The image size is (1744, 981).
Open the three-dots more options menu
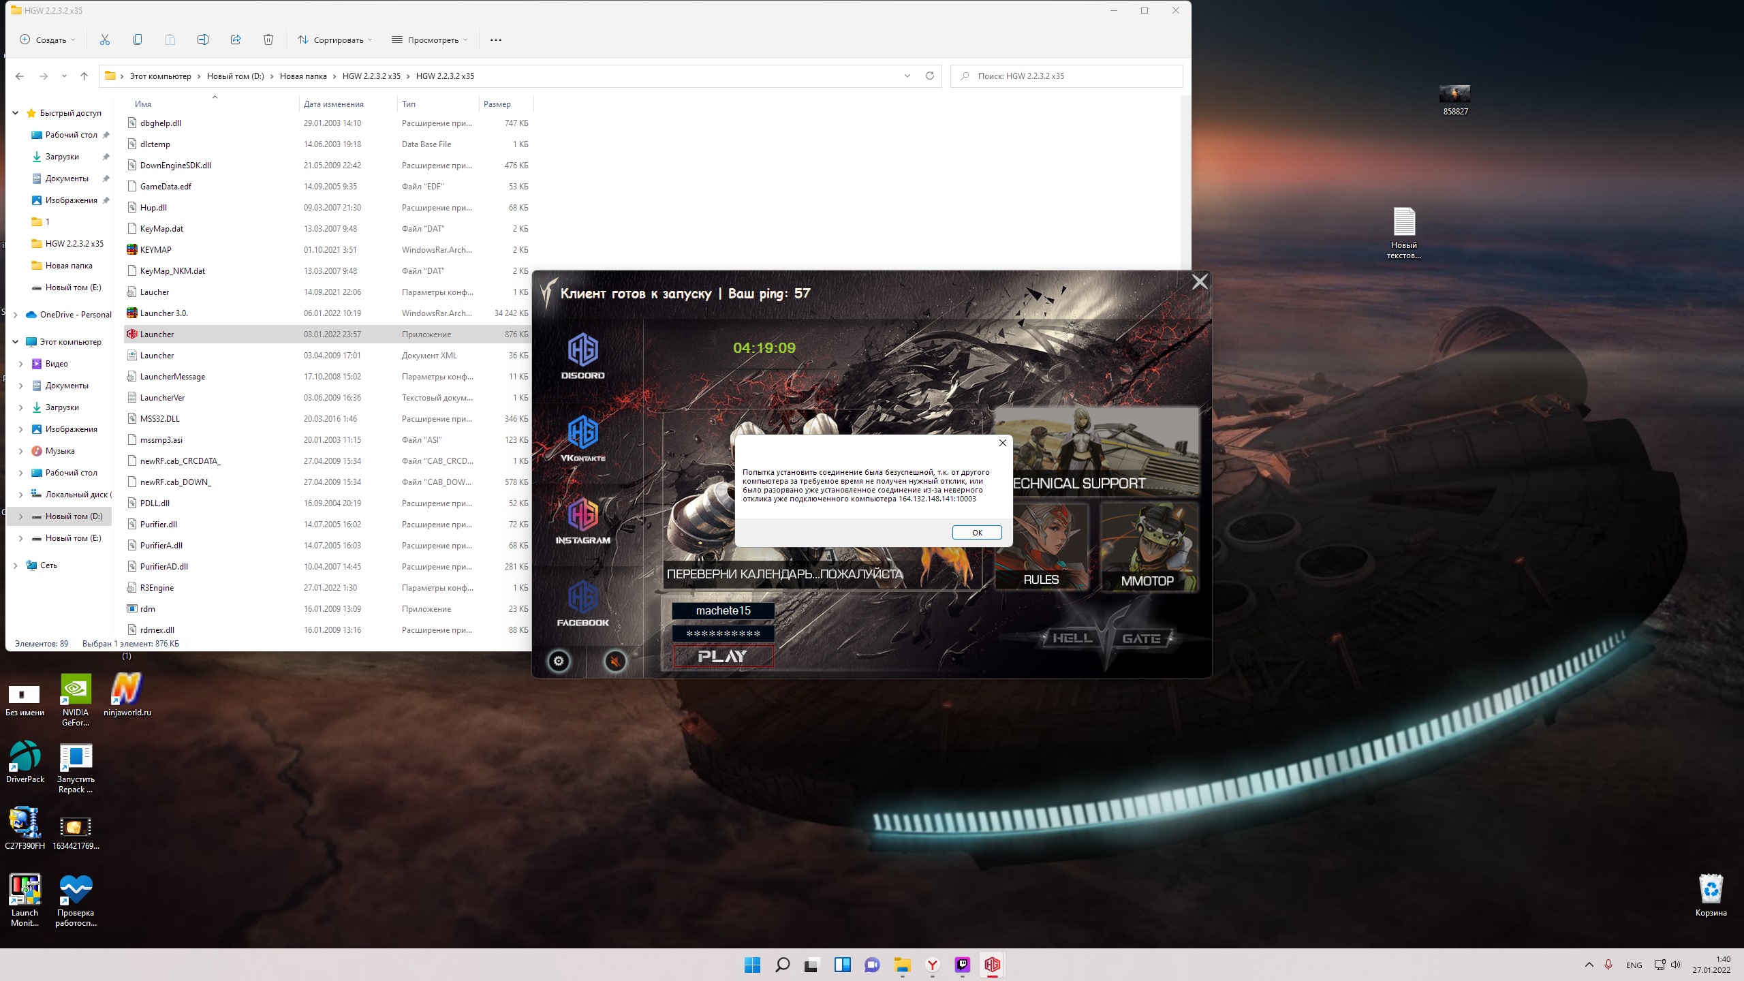496,40
